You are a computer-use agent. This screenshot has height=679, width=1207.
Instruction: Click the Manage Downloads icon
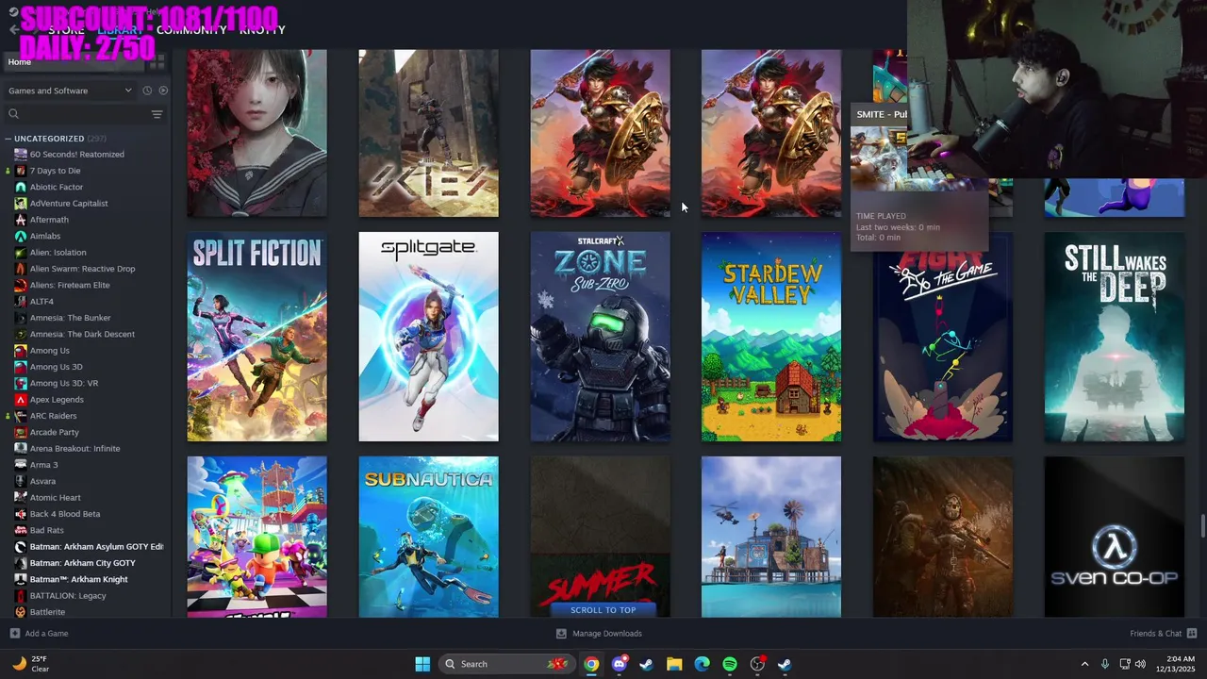(561, 634)
